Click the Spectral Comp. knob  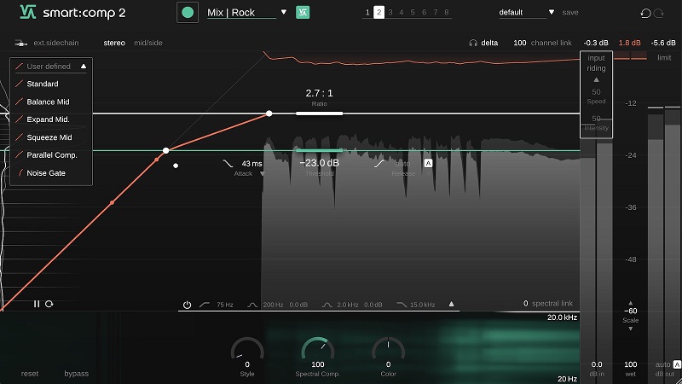point(317,350)
